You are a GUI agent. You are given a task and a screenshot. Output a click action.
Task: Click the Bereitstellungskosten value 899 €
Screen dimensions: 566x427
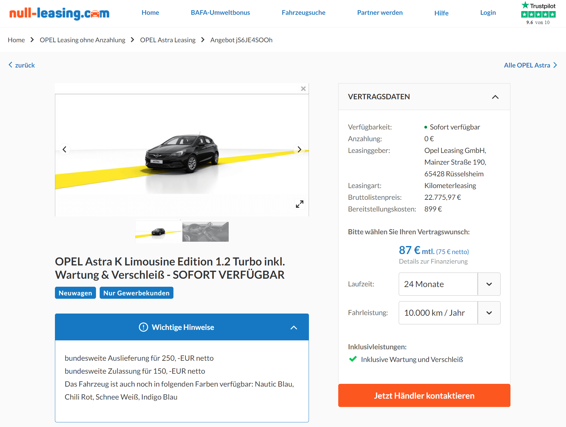point(433,209)
